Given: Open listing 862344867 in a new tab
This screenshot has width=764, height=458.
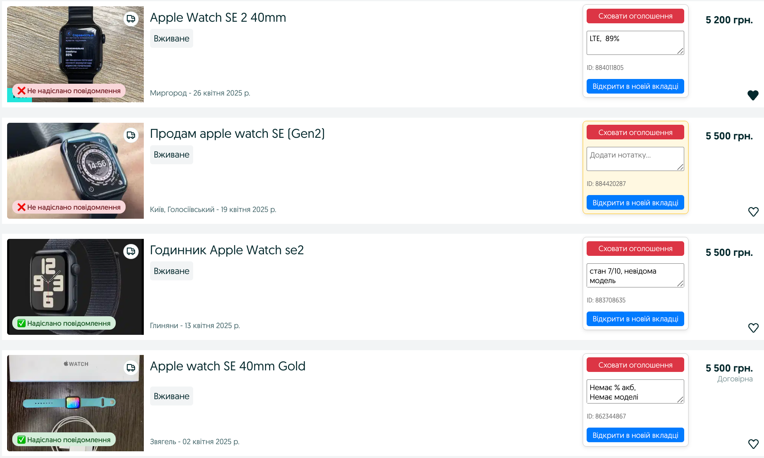Looking at the screenshot, I should pyautogui.click(x=635, y=435).
